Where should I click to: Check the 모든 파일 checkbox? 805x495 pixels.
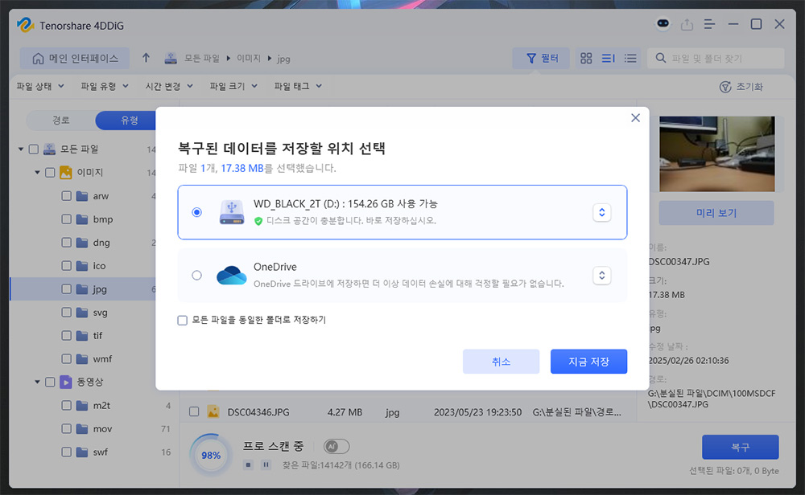33,149
